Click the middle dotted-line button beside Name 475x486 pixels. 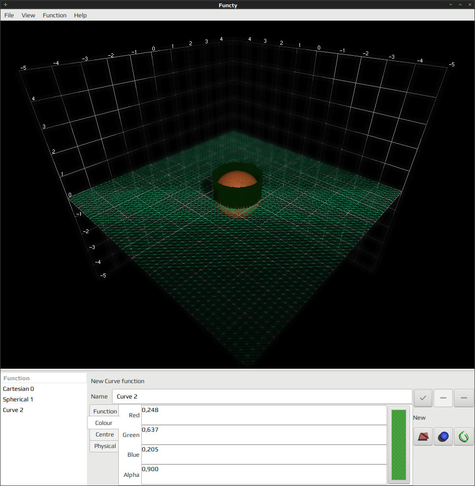(443, 398)
